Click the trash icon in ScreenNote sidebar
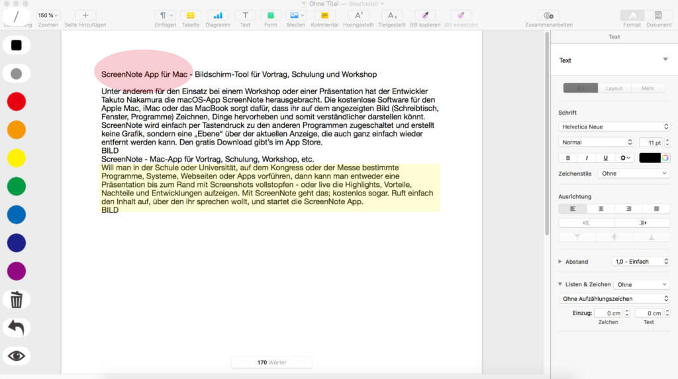The height and width of the screenshot is (379, 678). click(x=17, y=299)
